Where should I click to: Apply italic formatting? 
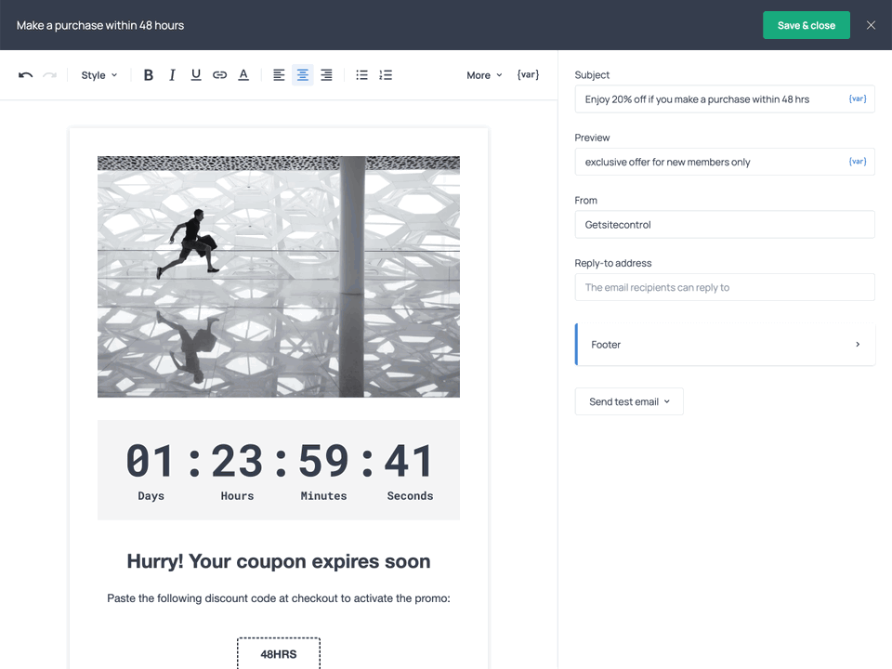(172, 74)
